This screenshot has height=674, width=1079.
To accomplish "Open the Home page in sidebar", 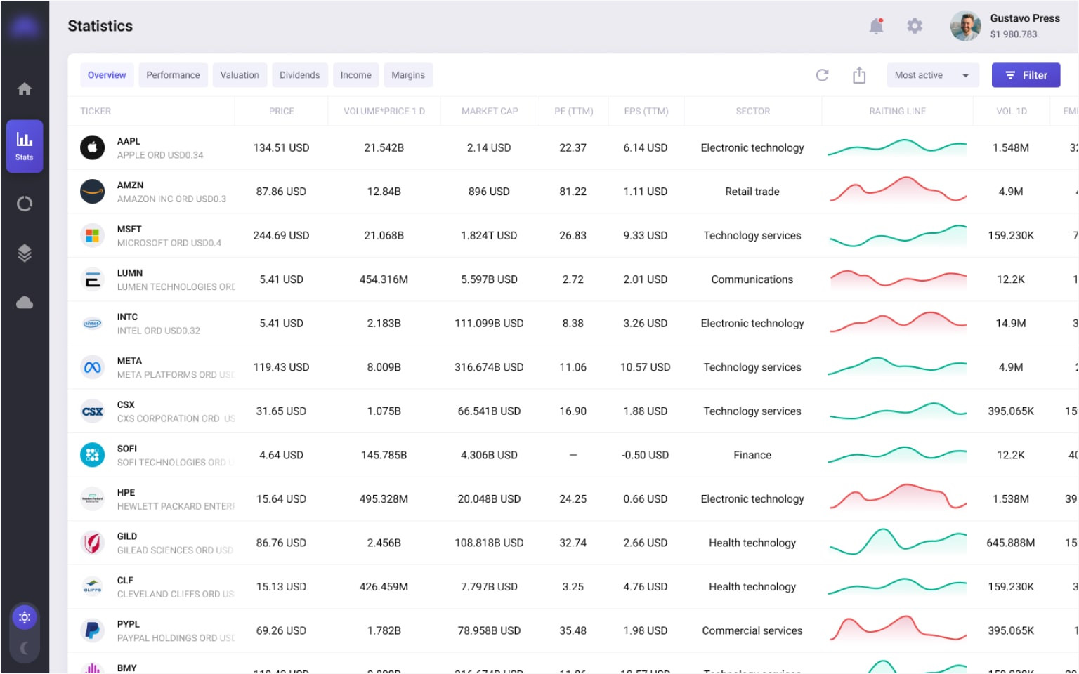I will [x=25, y=89].
